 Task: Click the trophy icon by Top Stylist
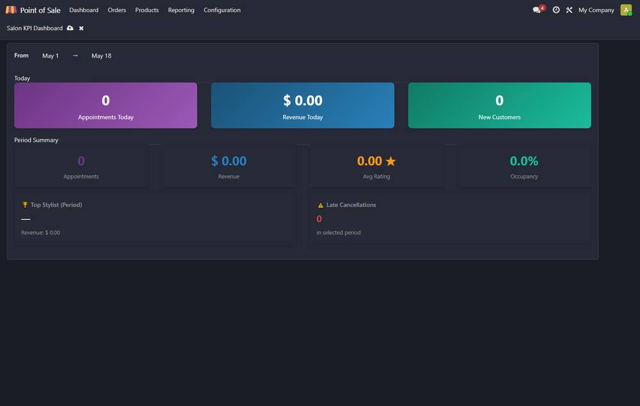click(25, 205)
